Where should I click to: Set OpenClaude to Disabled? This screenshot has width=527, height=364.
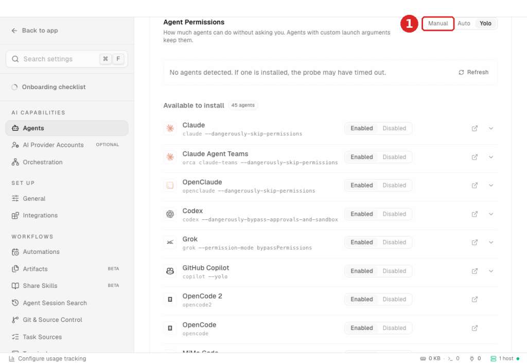coord(394,185)
